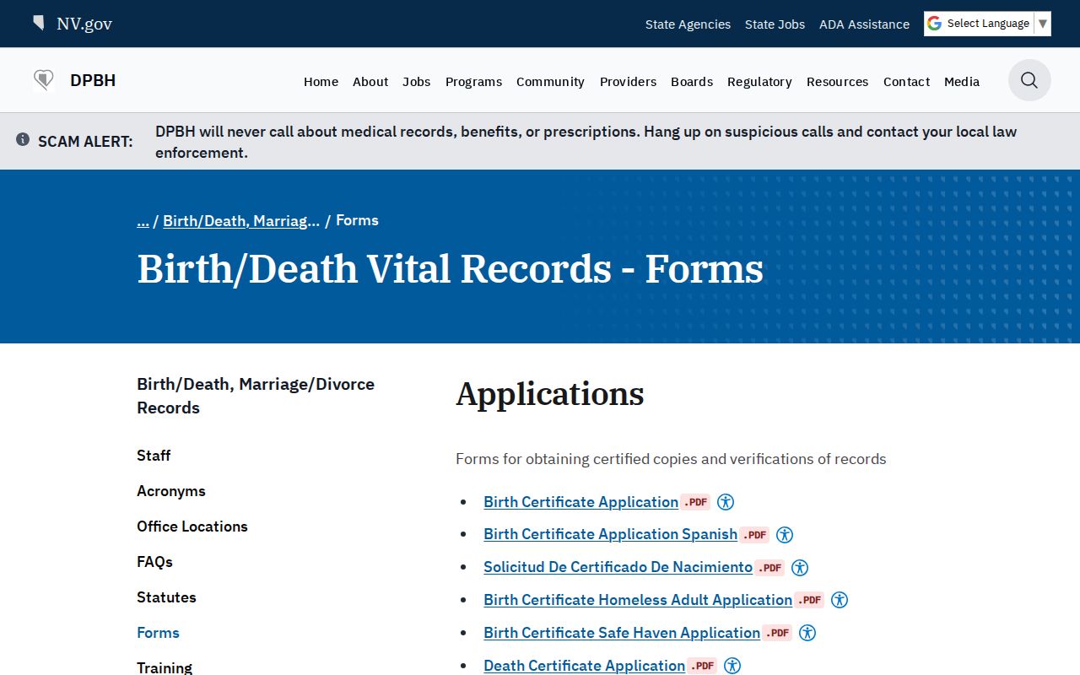The height and width of the screenshot is (675, 1080).
Task: Click the Google logo in language selector
Action: 934,24
